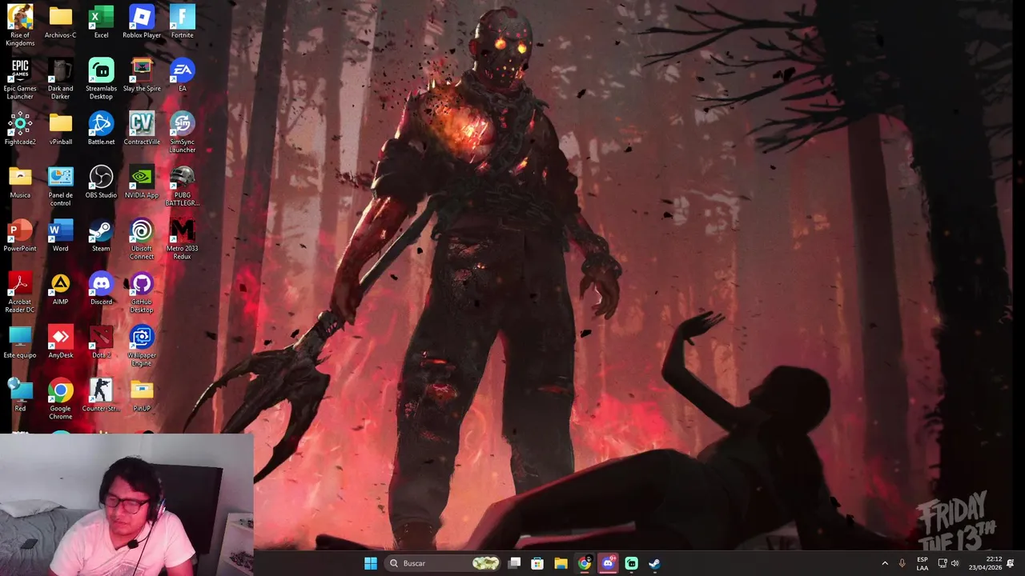The image size is (1025, 576).
Task: Launch Steam from the desktop icon
Action: 101,235
